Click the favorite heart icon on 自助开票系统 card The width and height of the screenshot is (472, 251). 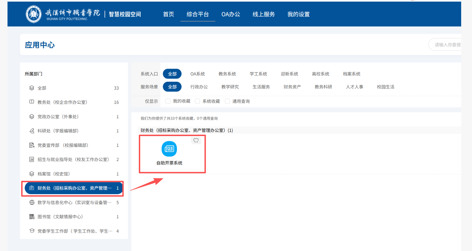pos(196,140)
